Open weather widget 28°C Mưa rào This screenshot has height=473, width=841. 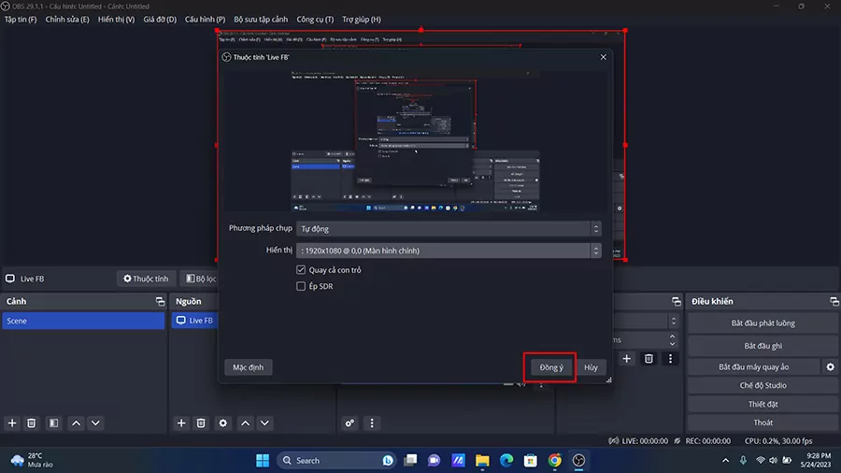(32, 460)
